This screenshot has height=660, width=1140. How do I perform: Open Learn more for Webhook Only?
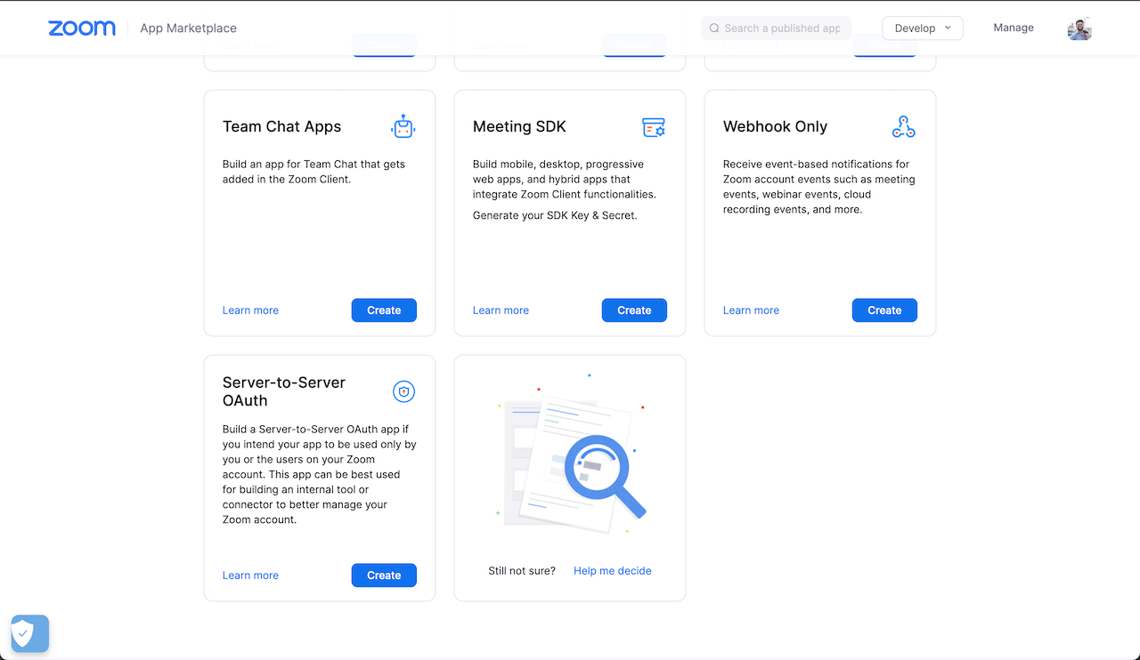click(x=751, y=310)
